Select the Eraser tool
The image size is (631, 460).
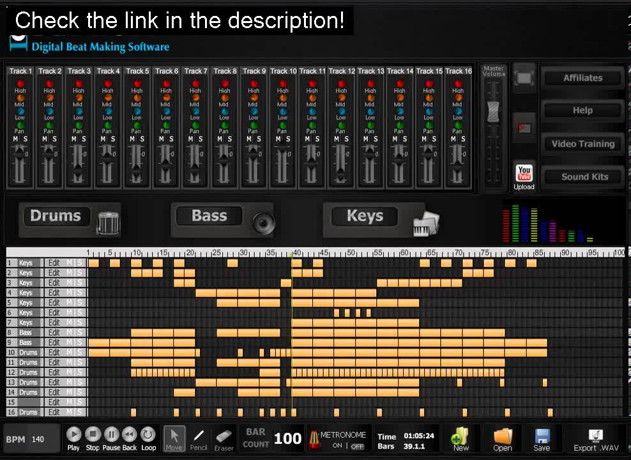click(x=224, y=440)
